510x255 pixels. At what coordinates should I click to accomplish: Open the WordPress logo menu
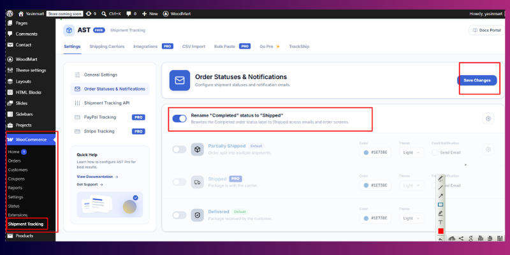click(x=10, y=13)
